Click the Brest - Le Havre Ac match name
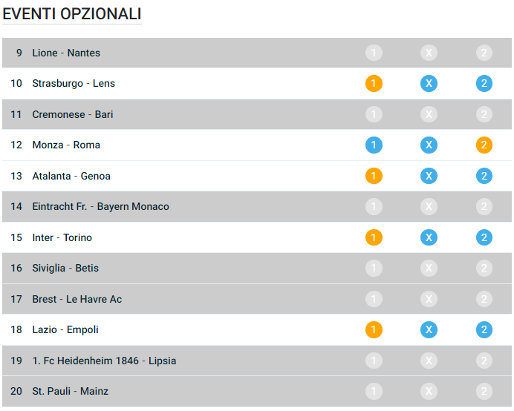514x411 pixels. 77,299
